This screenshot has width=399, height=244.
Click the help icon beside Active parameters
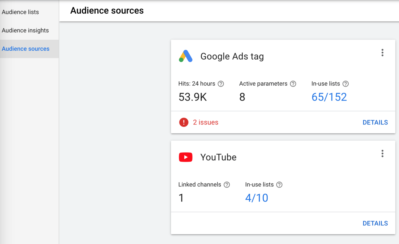coord(293,84)
